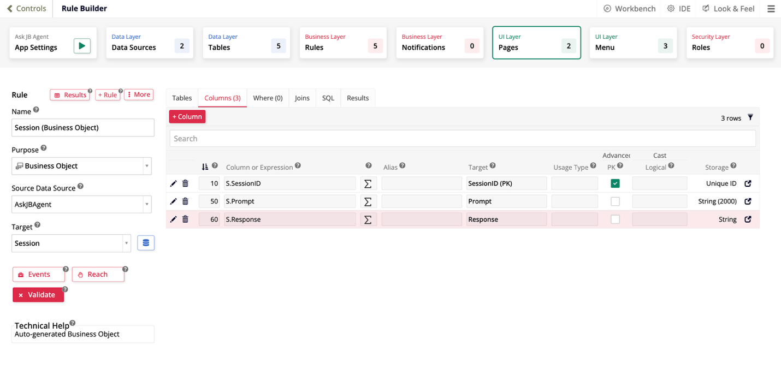Screen dimensions: 781x386
Task: Open the Business Layer Rules card
Action: (x=344, y=43)
